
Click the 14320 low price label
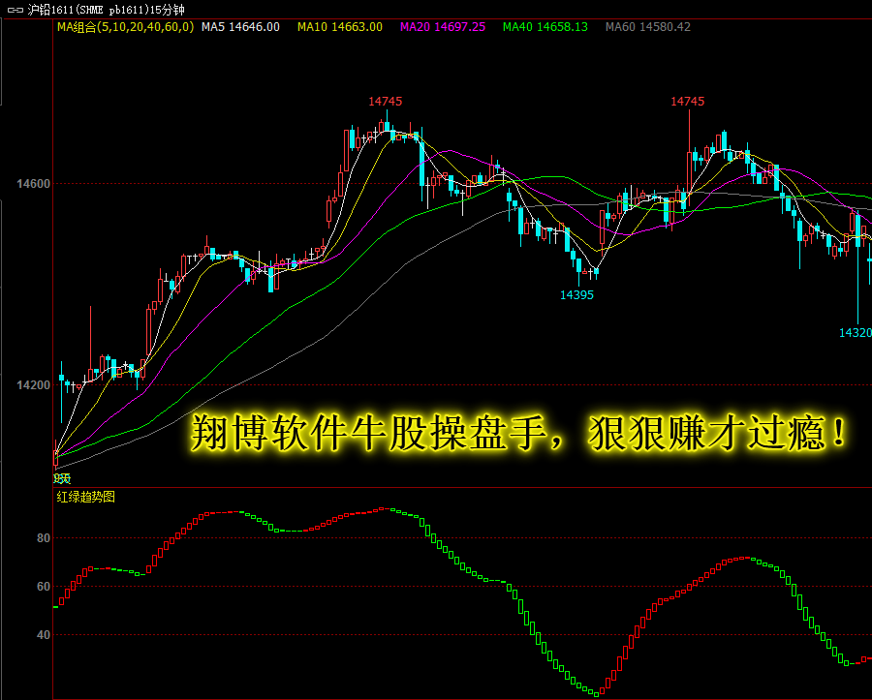point(856,333)
